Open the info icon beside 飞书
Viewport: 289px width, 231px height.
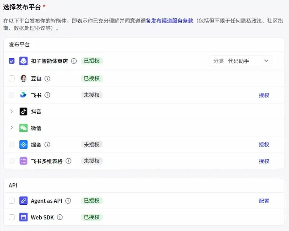(x=47, y=95)
